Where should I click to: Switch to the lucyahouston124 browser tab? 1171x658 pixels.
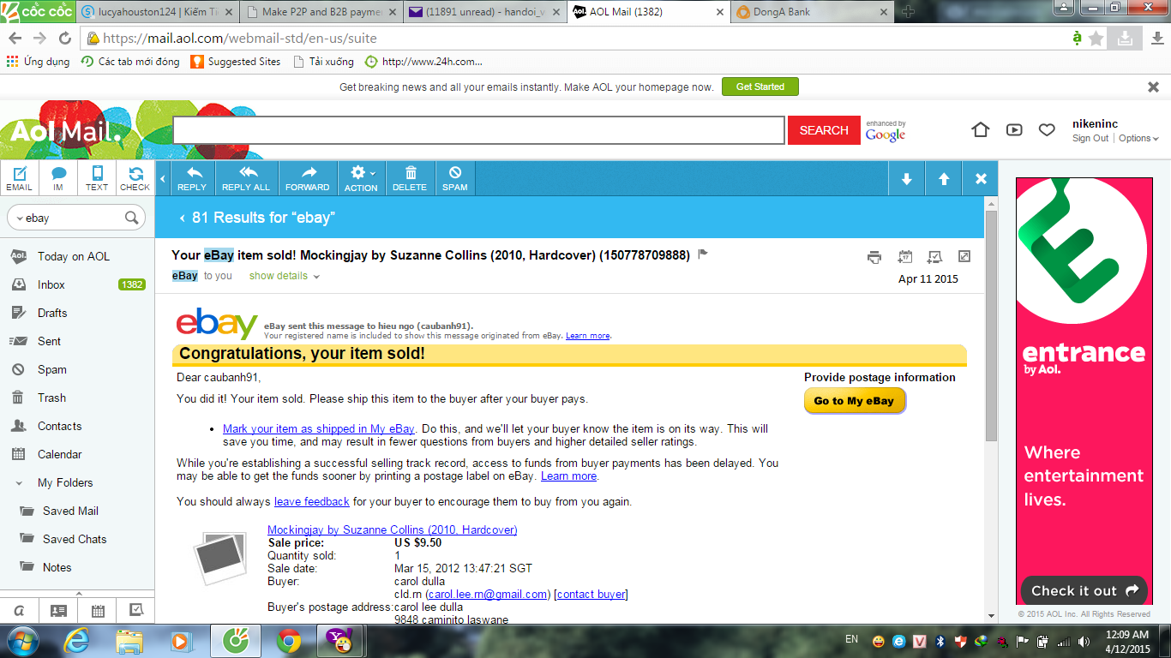(157, 12)
